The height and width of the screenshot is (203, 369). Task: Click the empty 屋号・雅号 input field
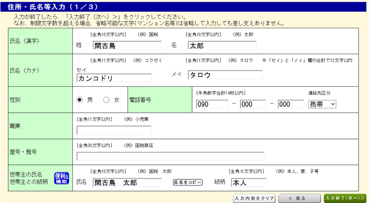click(x=170, y=156)
